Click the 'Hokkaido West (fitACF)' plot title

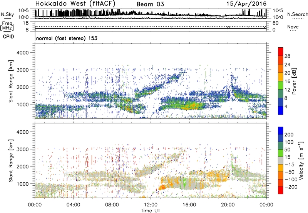tap(75, 3)
